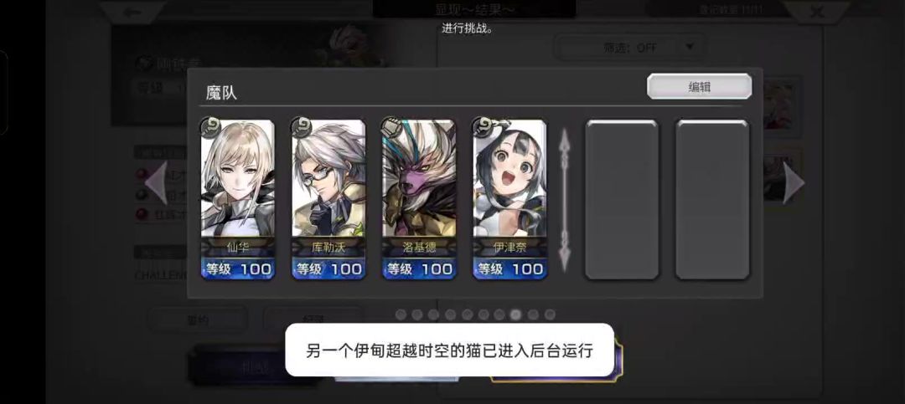
Task: Click weapon type icon on 伊津奈 card
Action: click(x=482, y=125)
